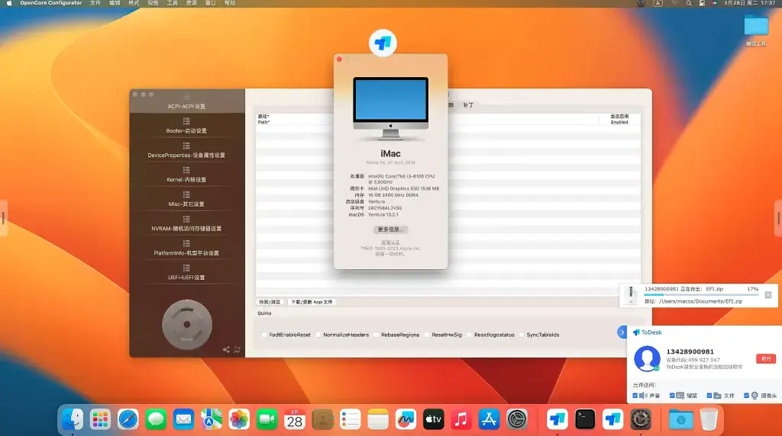Open Mail from the Dock
The width and height of the screenshot is (782, 436).
(x=183, y=419)
